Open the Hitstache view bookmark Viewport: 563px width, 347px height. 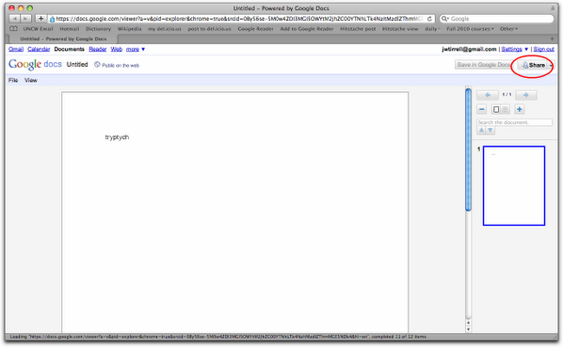(400, 28)
